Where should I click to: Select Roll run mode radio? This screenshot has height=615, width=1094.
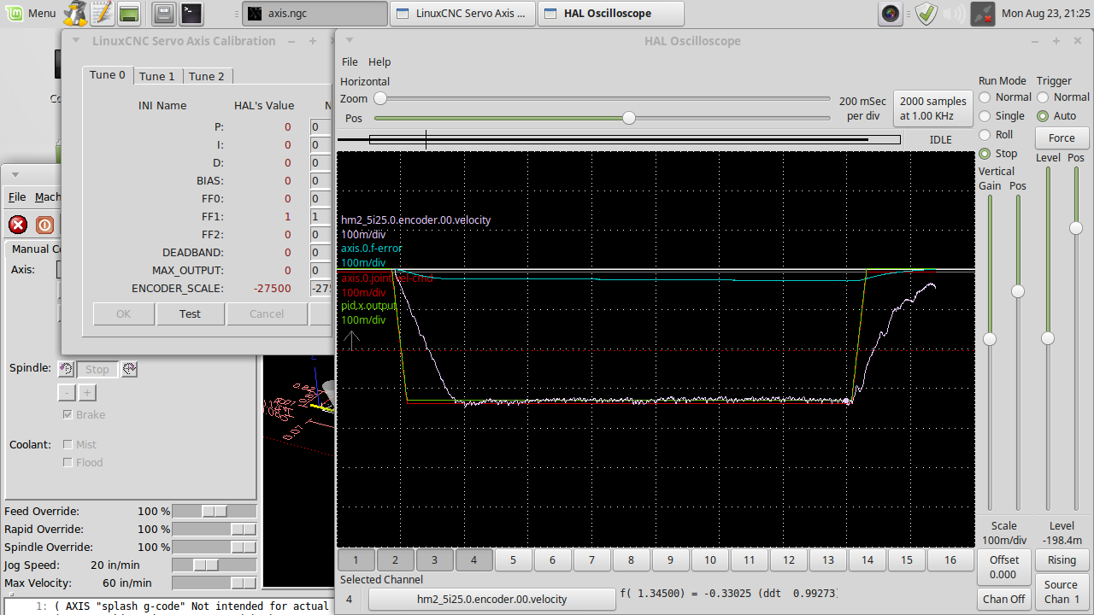tap(985, 135)
